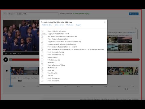Select the choir clip on the timeline
Viewport: 145px width, 109px height.
[x=17, y=71]
